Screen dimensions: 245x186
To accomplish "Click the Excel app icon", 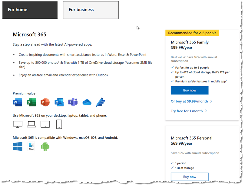I will [31, 102].
